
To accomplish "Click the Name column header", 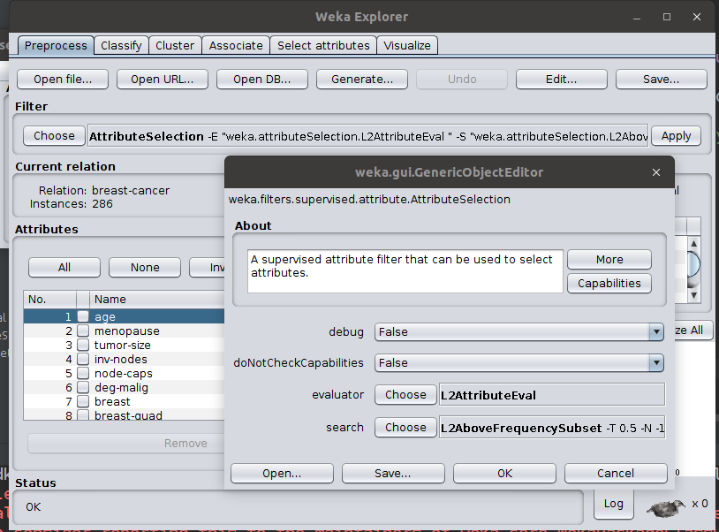I will click(x=157, y=299).
